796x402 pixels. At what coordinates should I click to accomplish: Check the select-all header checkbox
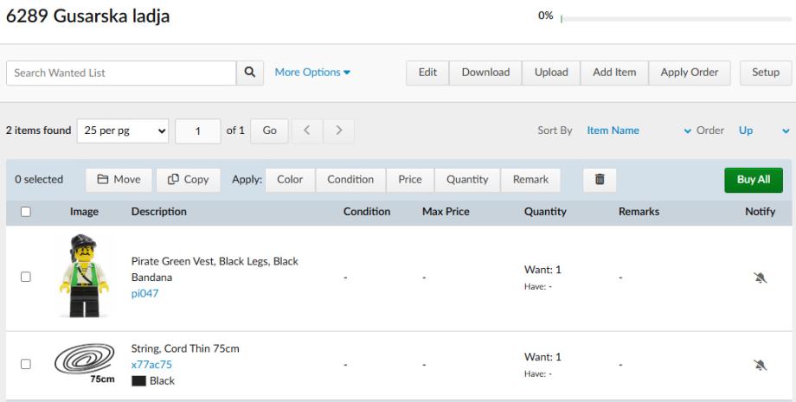(x=25, y=212)
